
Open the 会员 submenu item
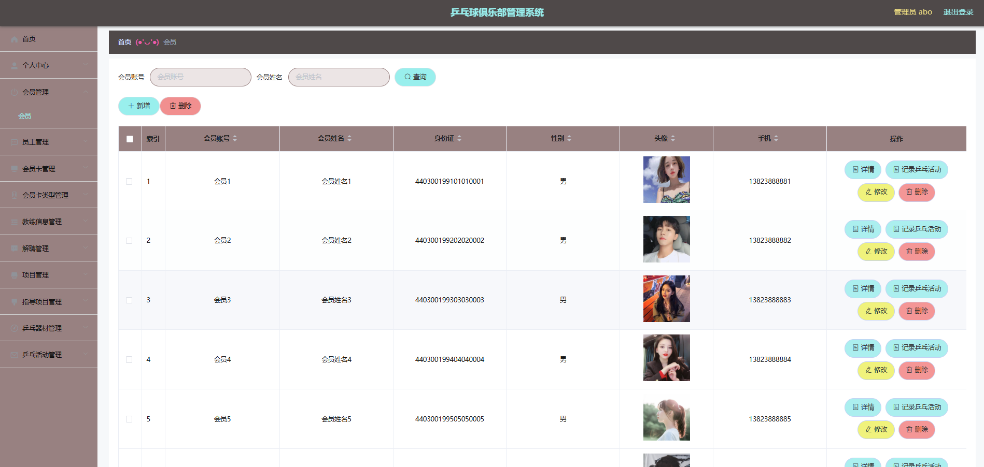(x=25, y=116)
